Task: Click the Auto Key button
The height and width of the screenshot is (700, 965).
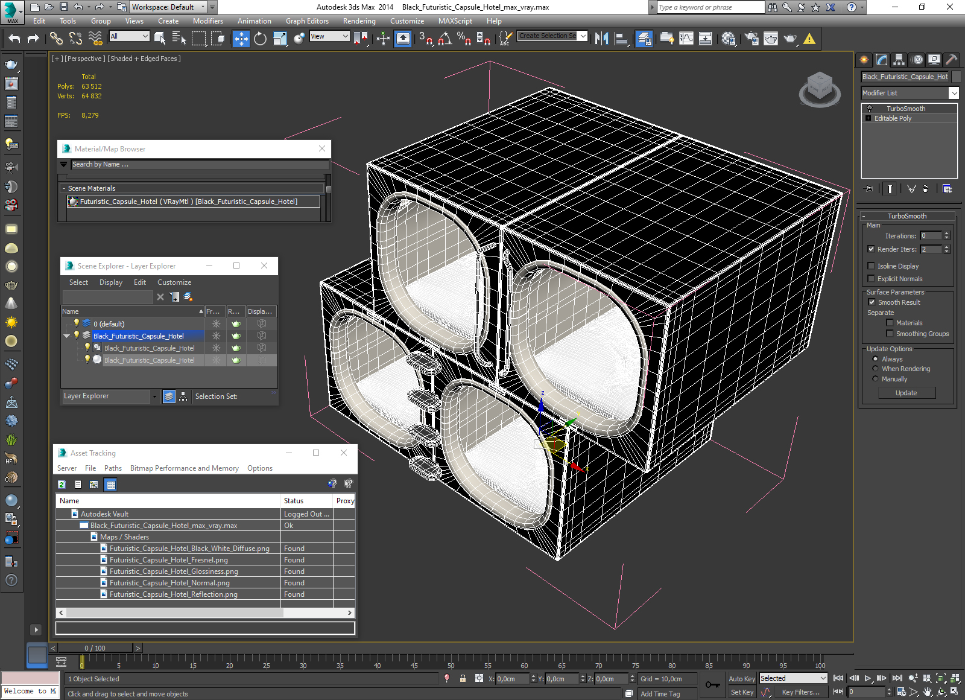Action: (x=742, y=679)
